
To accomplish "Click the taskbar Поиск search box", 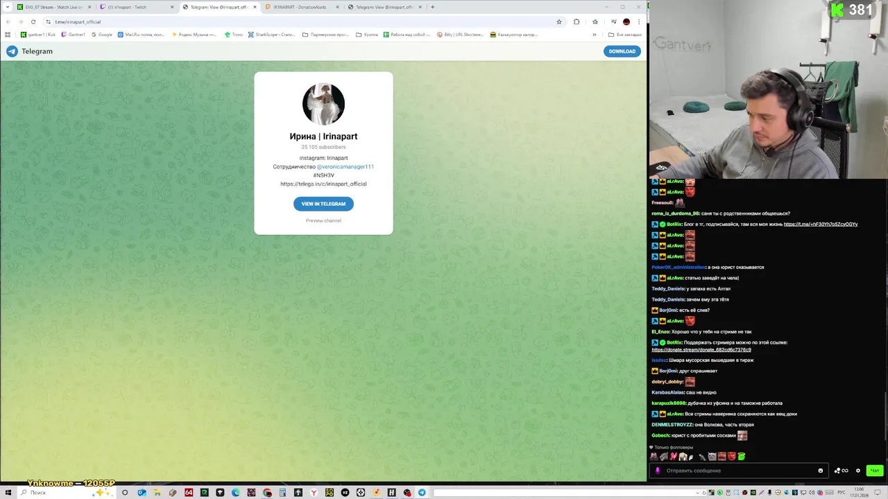I will point(66,493).
